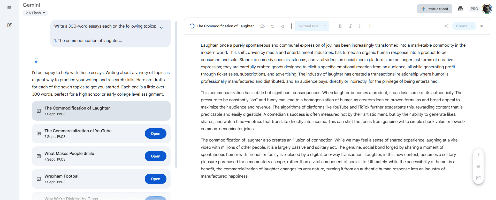This screenshot has width=496, height=200.
Task: Insert a bulleted list
Action: [x=361, y=26]
